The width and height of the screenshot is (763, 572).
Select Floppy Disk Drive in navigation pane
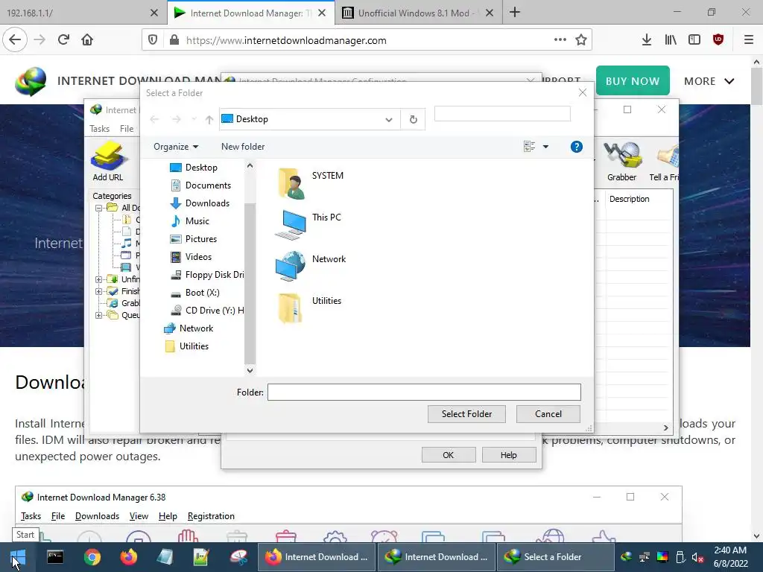[207, 275]
